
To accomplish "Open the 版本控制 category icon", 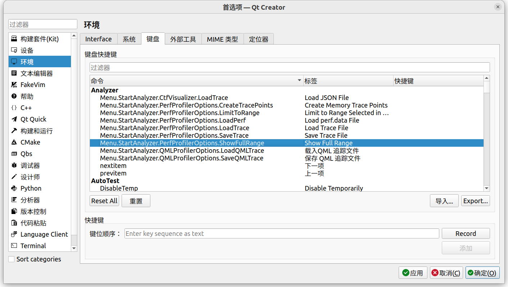I will point(14,211).
